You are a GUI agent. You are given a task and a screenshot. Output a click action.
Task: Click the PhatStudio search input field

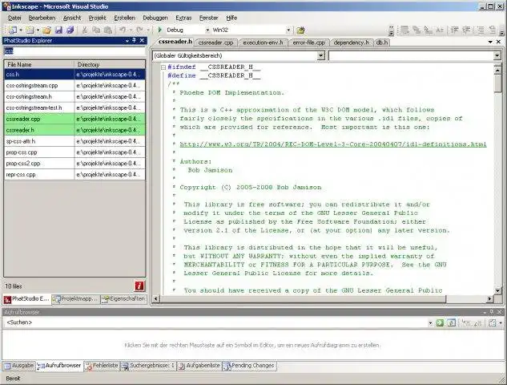74,51
